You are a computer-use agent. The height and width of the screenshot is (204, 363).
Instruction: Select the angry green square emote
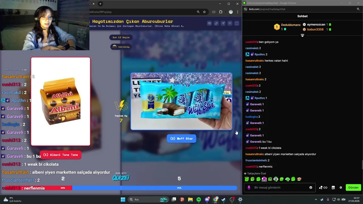[270, 179]
